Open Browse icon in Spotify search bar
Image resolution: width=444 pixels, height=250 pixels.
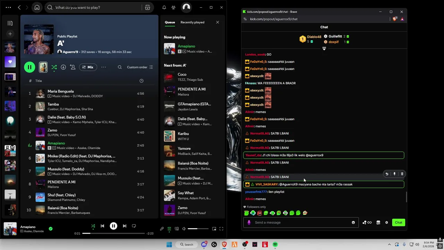(x=147, y=7)
